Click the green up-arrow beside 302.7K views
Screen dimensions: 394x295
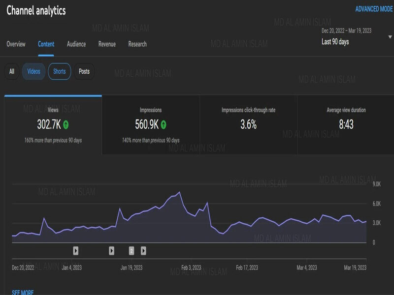[x=66, y=125]
